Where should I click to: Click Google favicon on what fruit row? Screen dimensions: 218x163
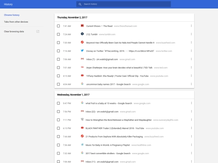click(82, 103)
